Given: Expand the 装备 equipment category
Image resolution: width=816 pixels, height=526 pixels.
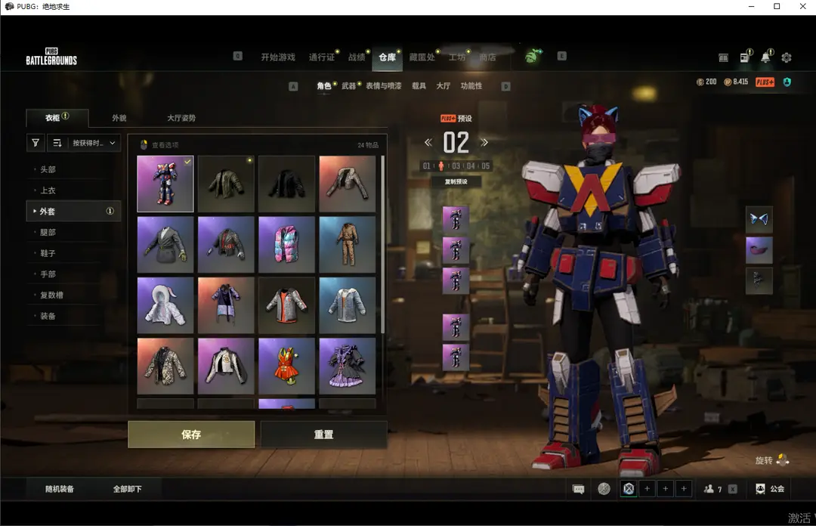Looking at the screenshot, I should (x=73, y=316).
